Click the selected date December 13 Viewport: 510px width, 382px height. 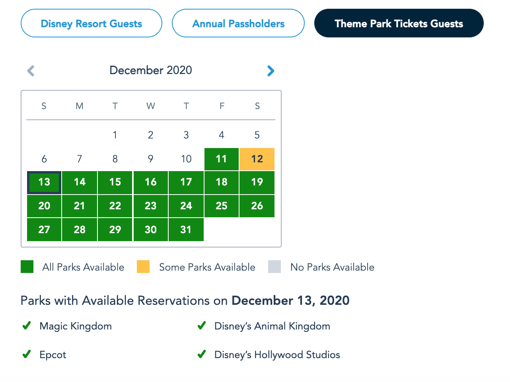pyautogui.click(x=44, y=182)
